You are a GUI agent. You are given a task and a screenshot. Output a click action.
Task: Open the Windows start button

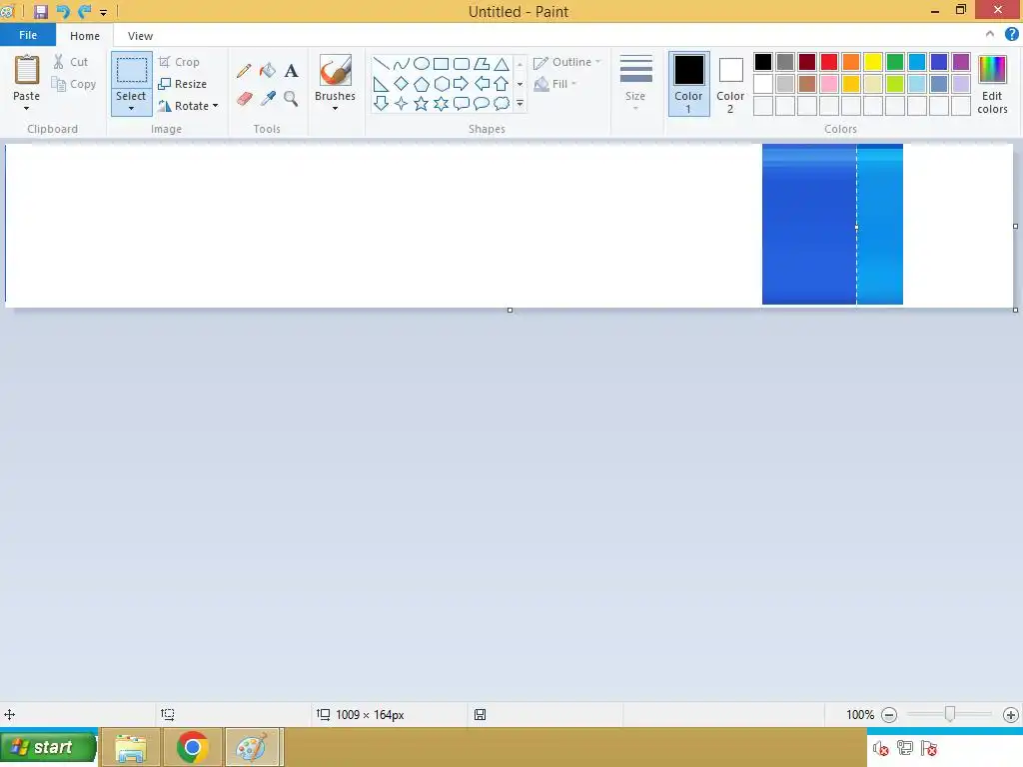coord(48,747)
